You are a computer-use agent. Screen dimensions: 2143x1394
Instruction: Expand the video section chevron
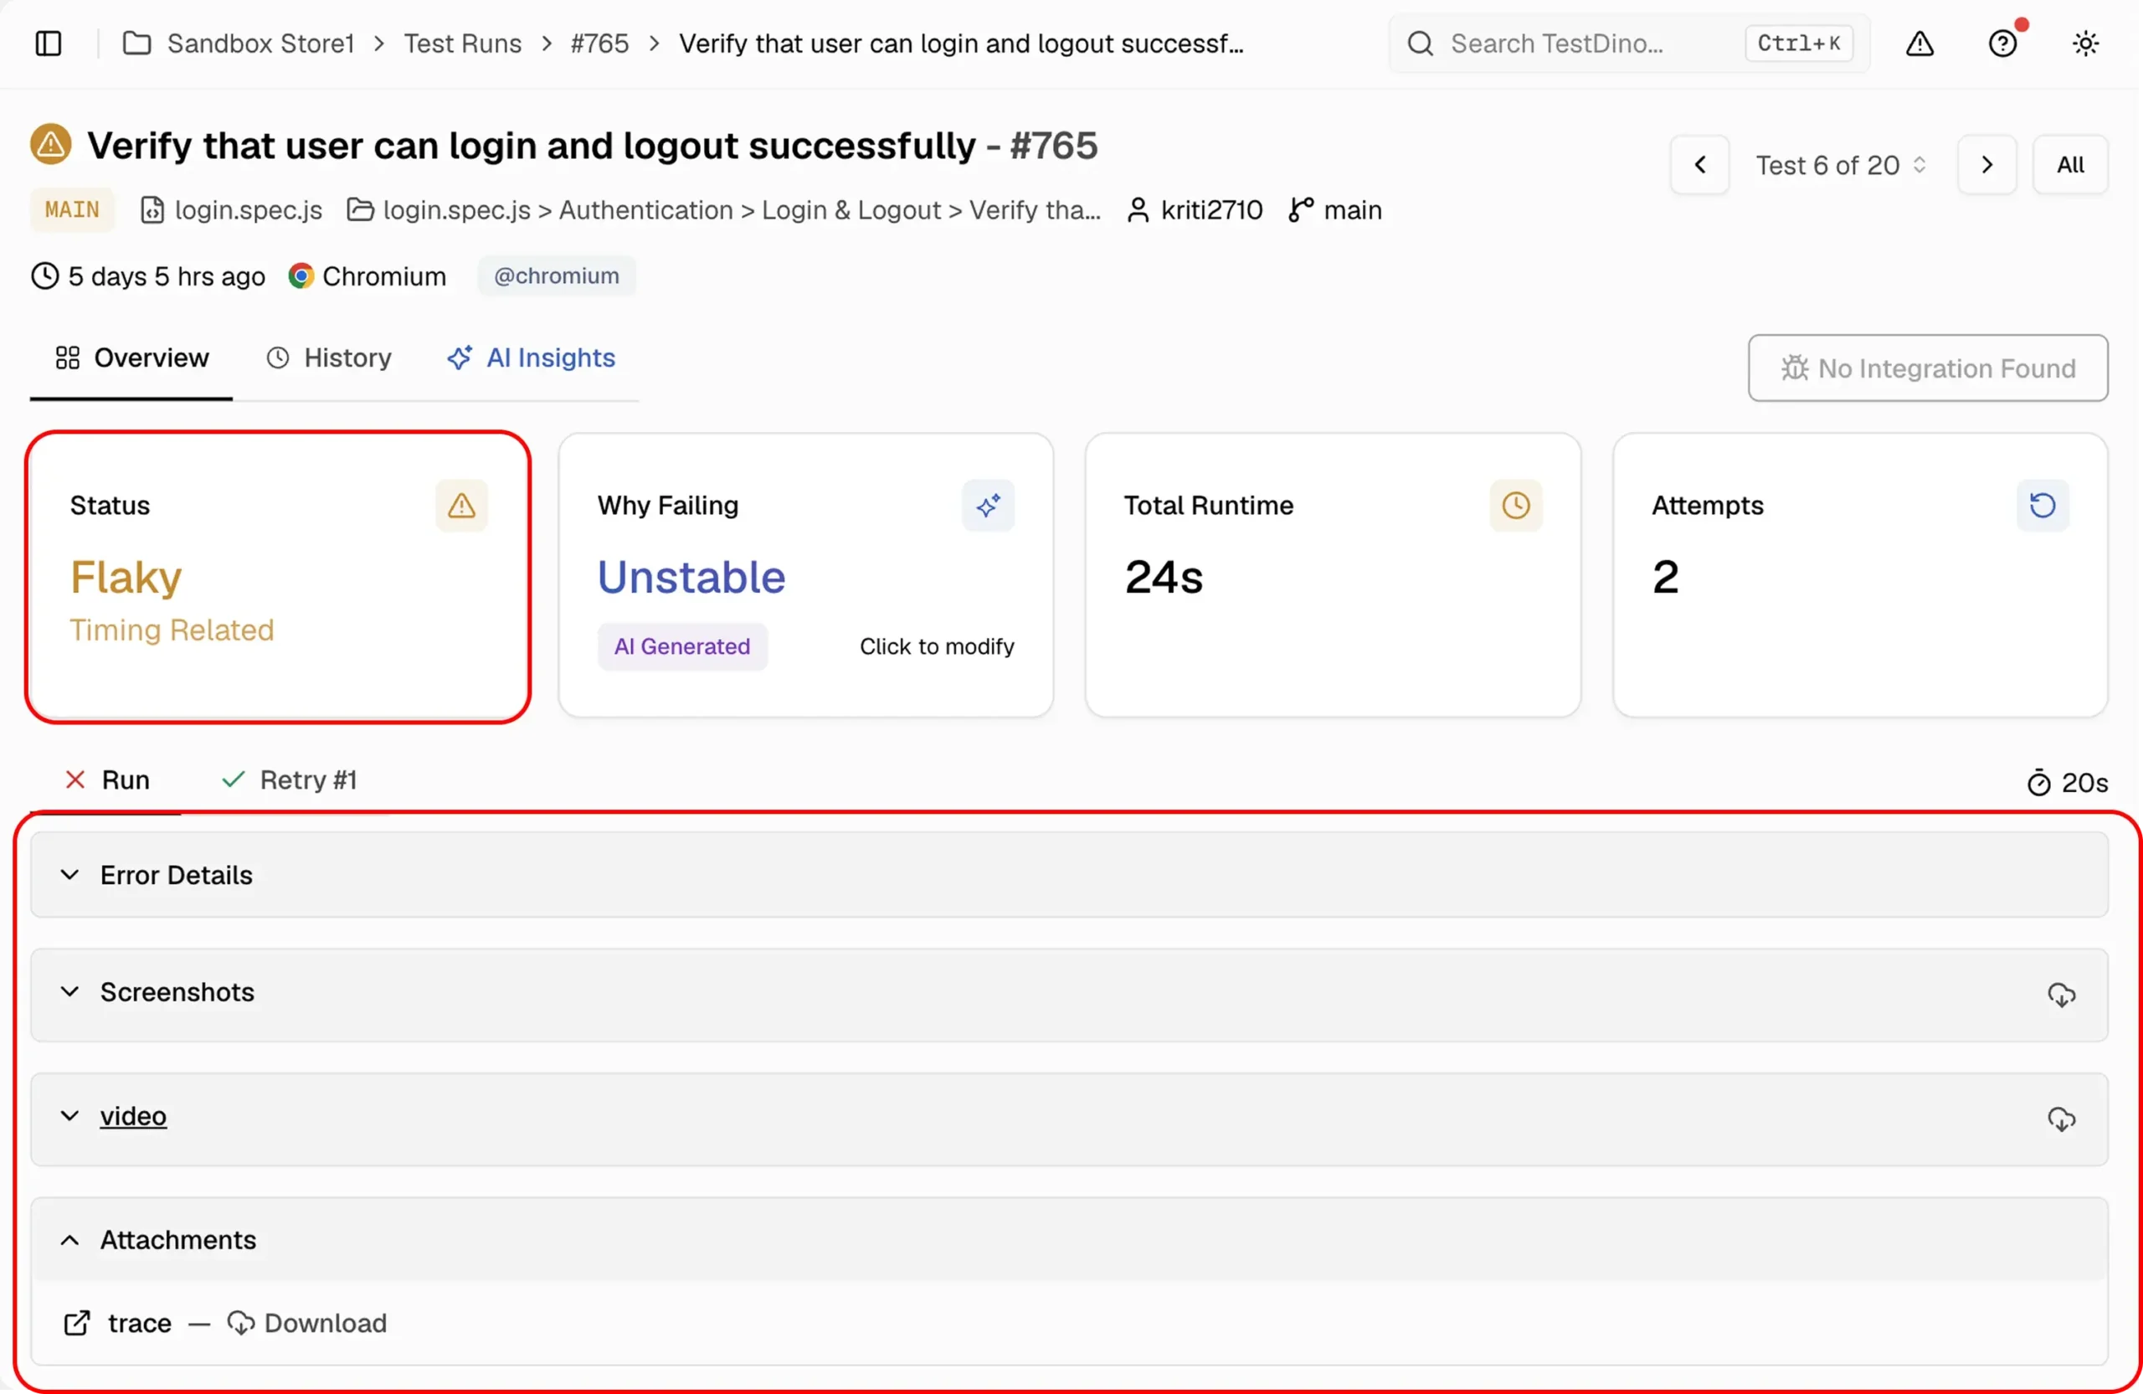(69, 1116)
